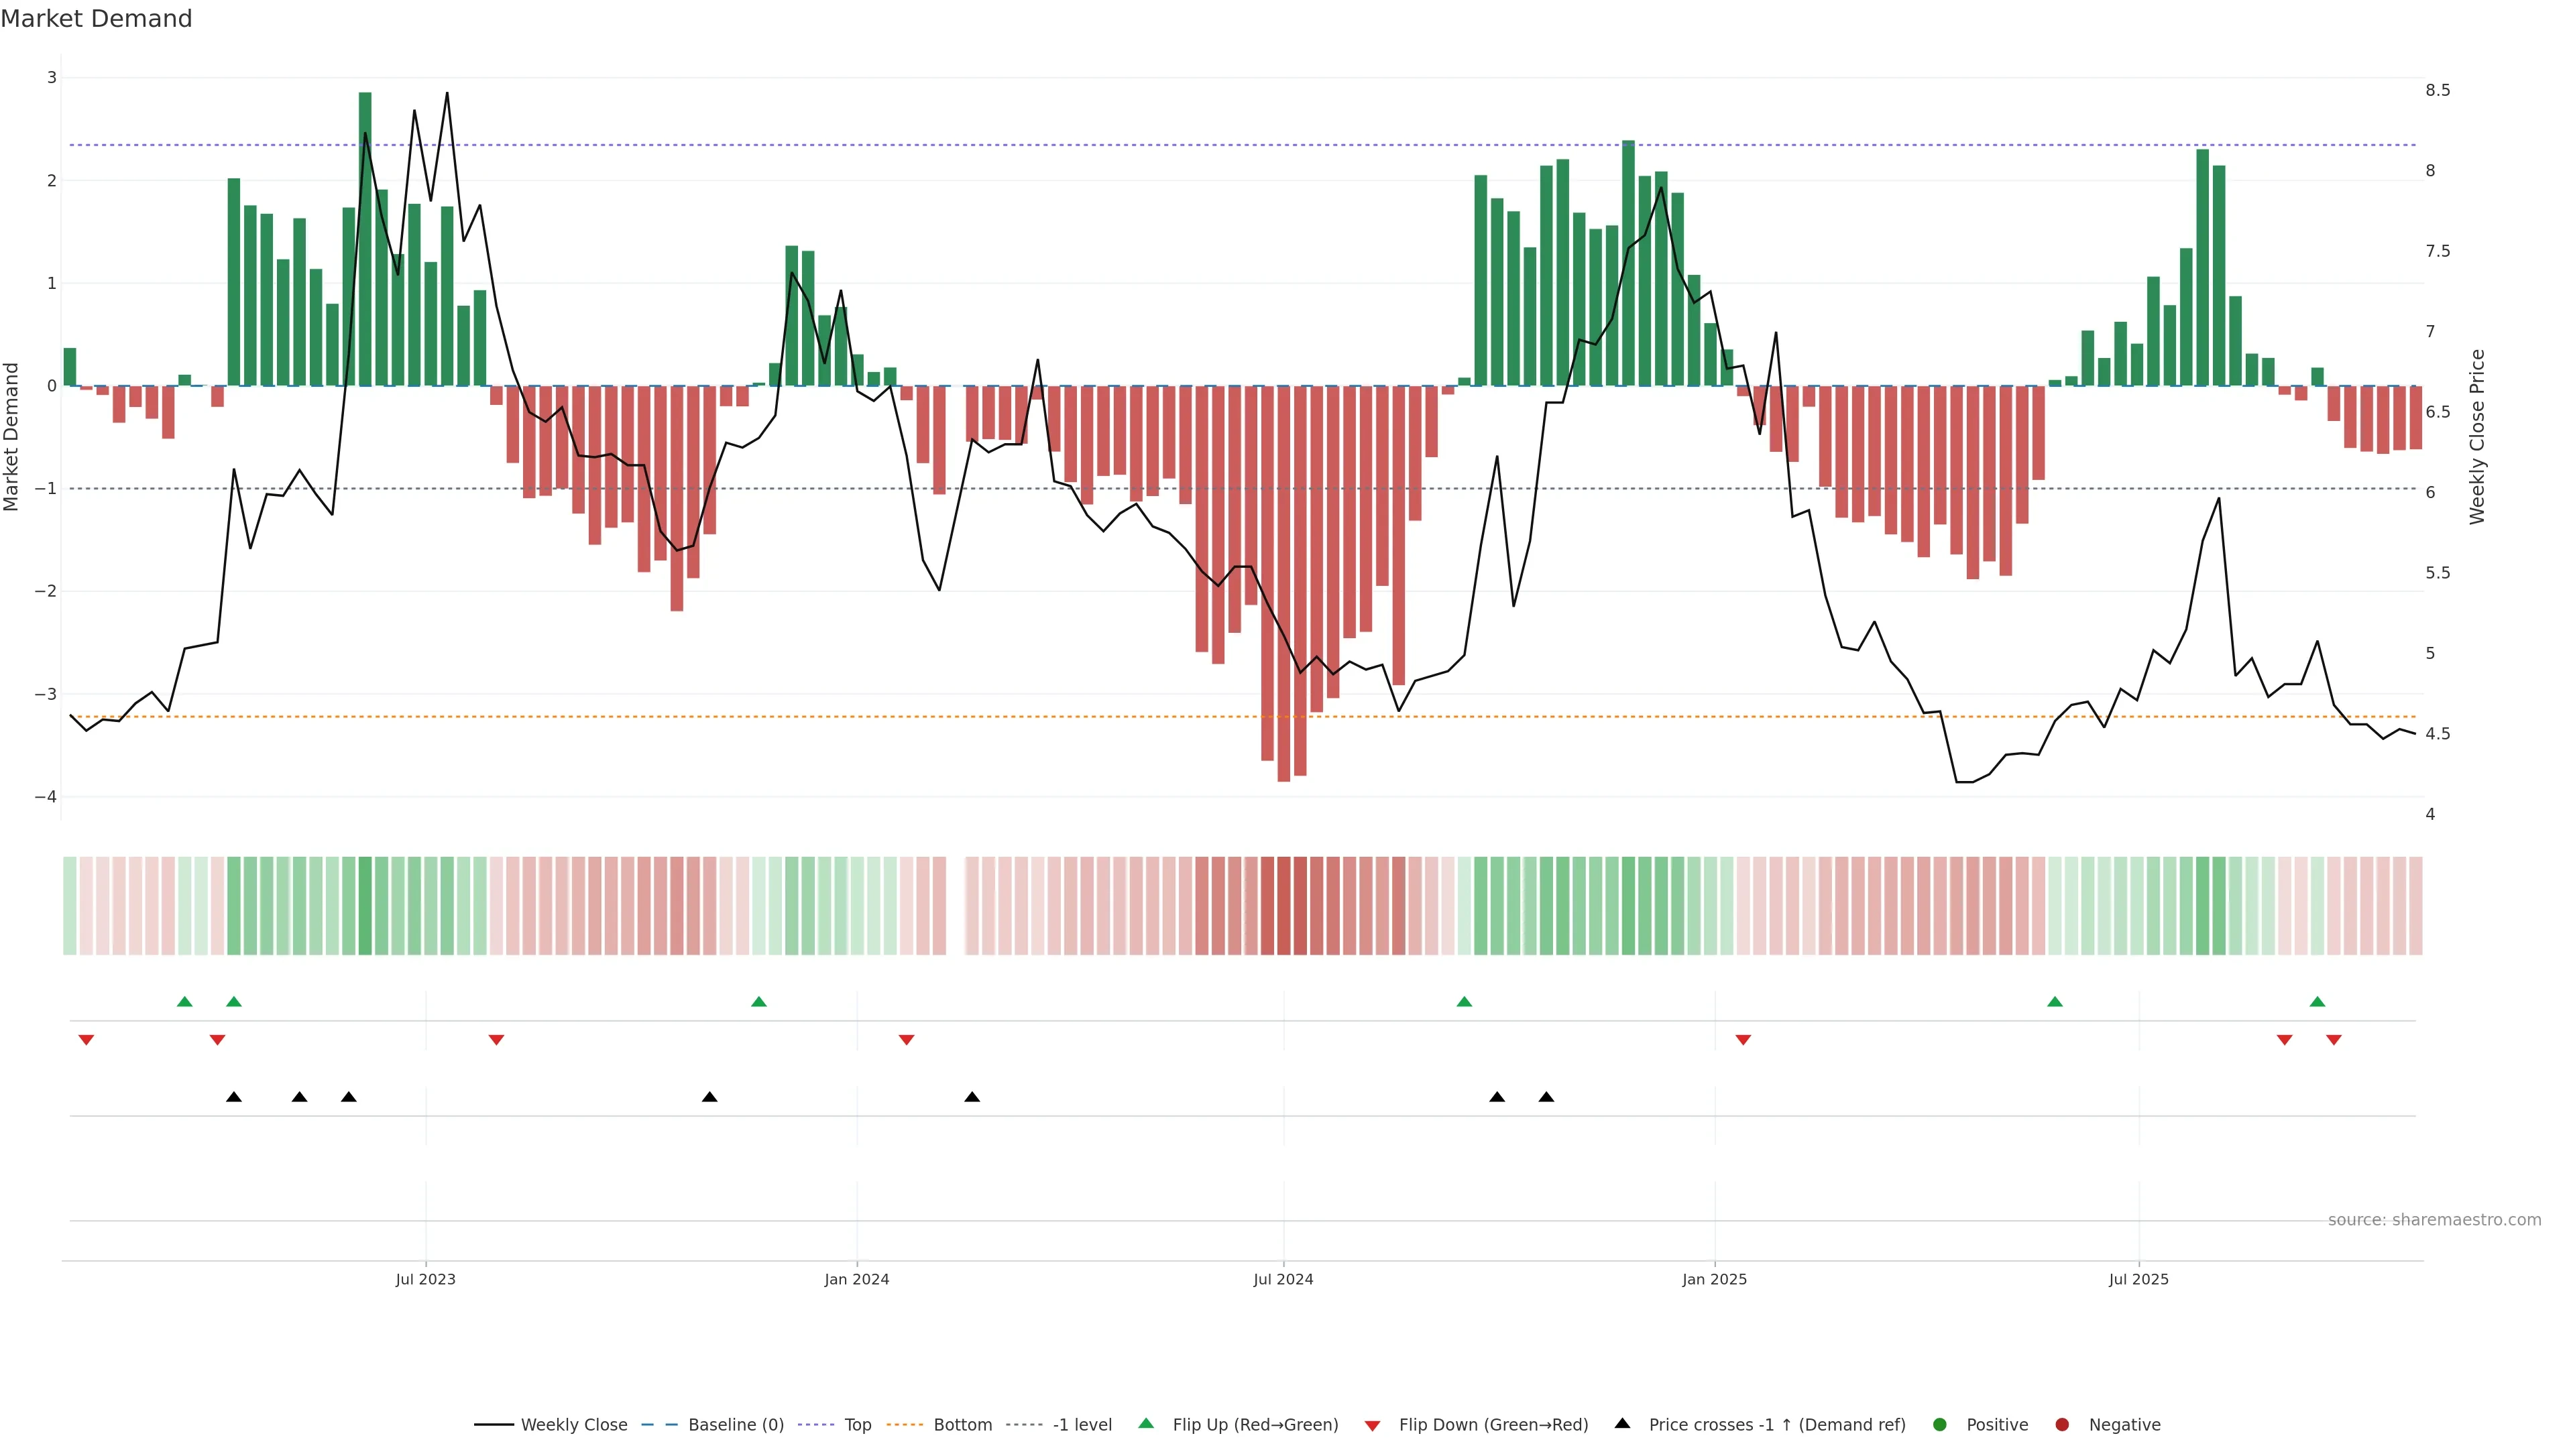Click the Jul 2024 x-axis label
The image size is (2575, 1448).
tap(1283, 1279)
